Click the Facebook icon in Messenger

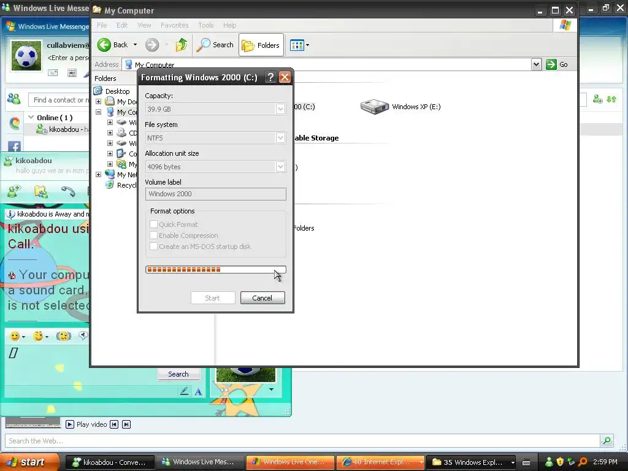pos(15,147)
